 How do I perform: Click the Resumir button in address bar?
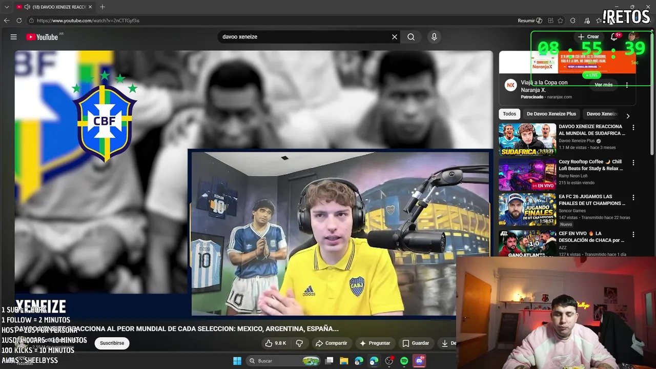(x=530, y=20)
